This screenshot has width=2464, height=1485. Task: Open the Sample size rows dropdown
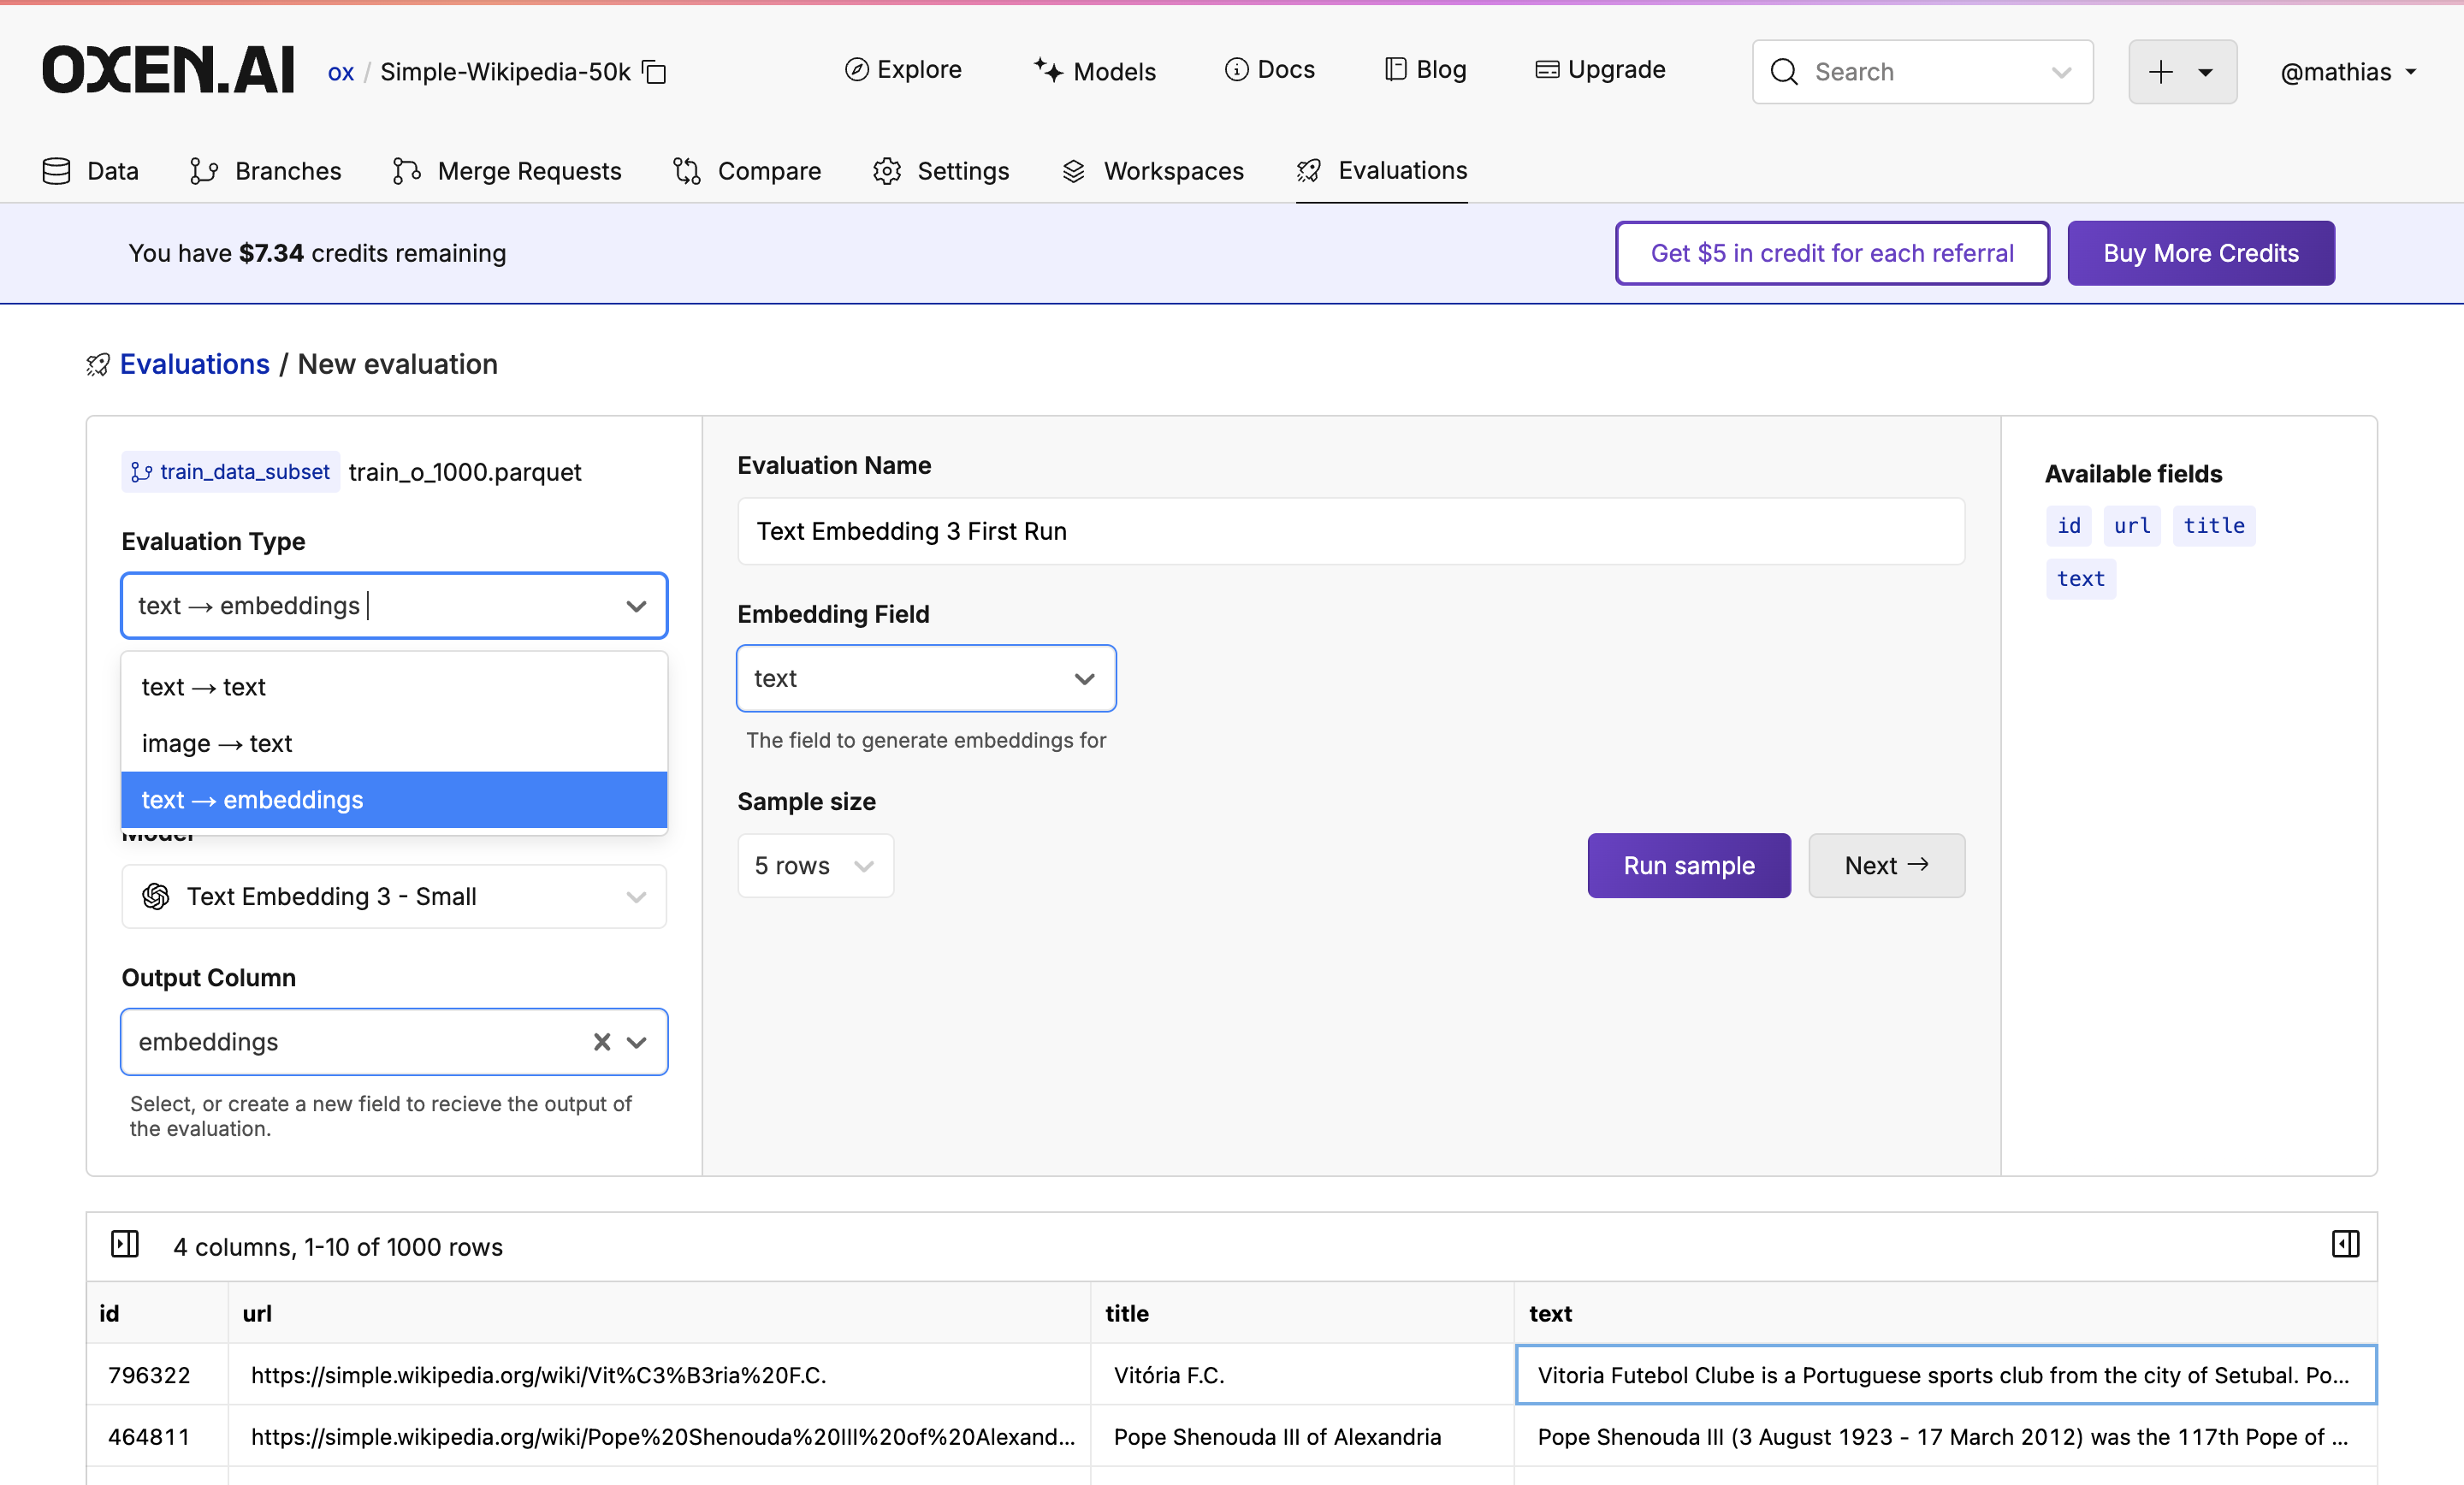815,865
